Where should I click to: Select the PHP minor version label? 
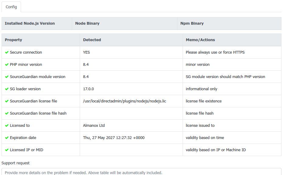(26, 65)
